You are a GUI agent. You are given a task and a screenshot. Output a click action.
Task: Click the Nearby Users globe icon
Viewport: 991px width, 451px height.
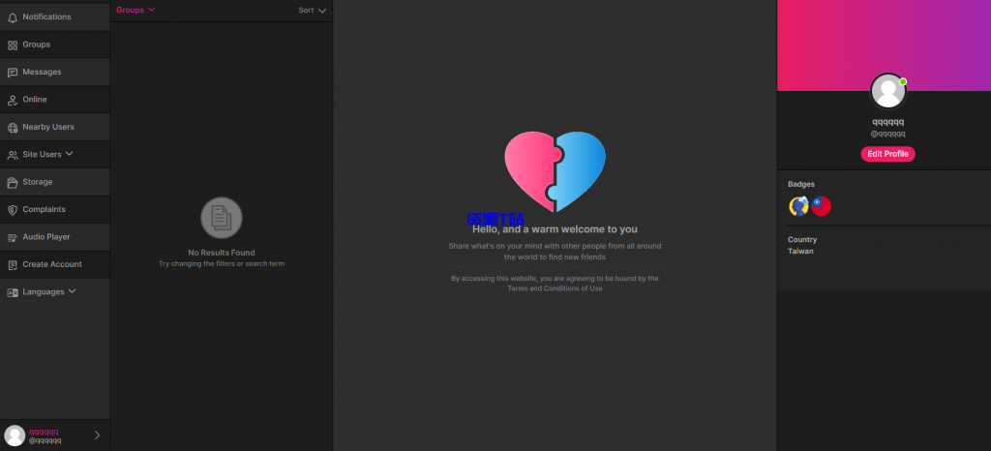[x=13, y=127]
